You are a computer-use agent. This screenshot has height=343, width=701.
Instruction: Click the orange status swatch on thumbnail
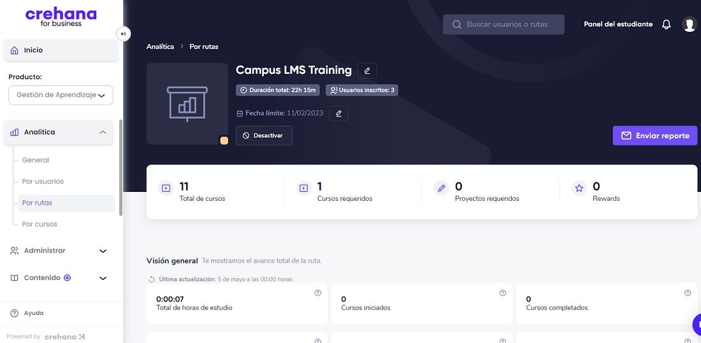(224, 141)
